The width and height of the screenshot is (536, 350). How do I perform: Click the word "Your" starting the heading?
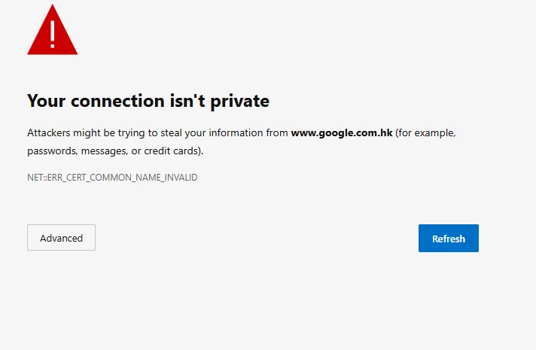(x=46, y=101)
